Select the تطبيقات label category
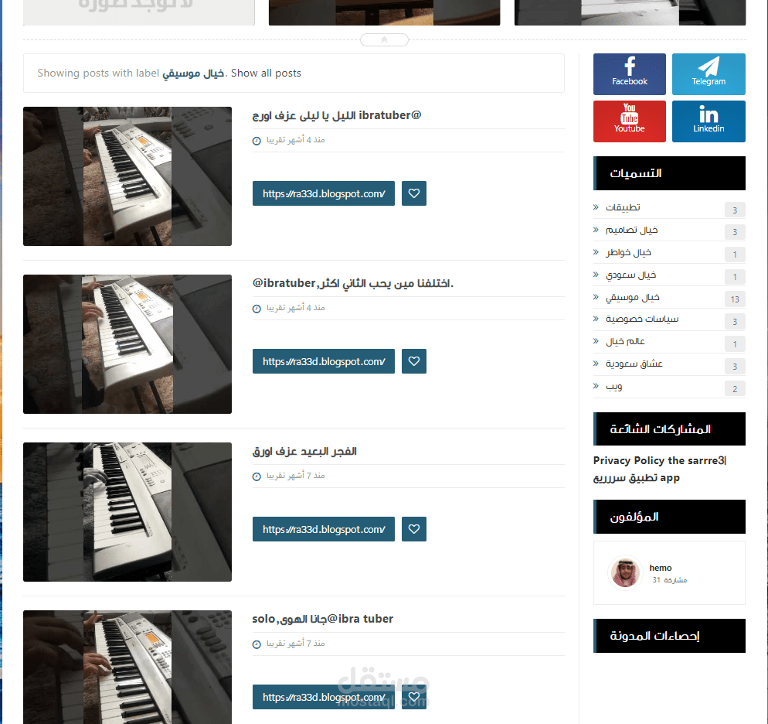 (623, 207)
